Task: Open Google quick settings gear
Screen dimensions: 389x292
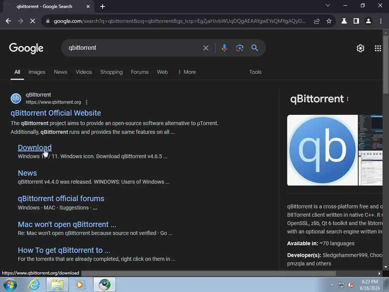Action: tap(361, 48)
